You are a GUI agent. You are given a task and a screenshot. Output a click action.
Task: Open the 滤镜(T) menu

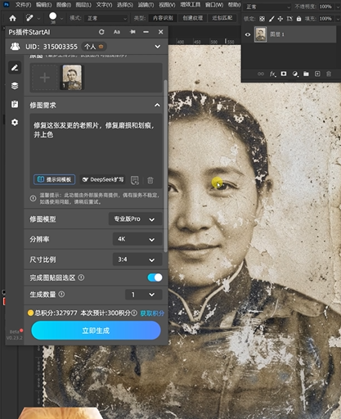(x=146, y=5)
